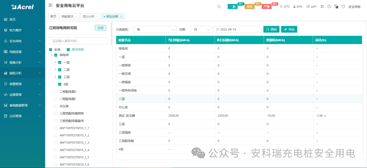Click the 测试-变压器 row name
This screenshot has height=168, width=367.
126,116
